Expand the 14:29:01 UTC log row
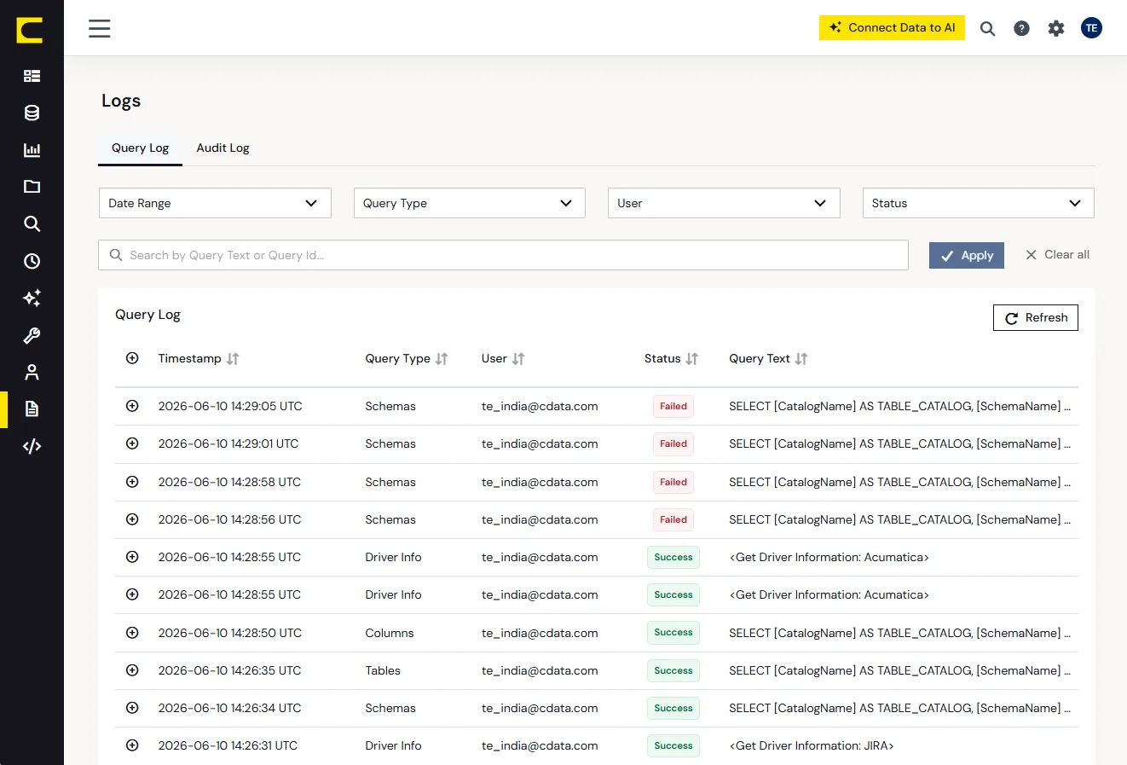The width and height of the screenshot is (1127, 765). pyautogui.click(x=132, y=443)
